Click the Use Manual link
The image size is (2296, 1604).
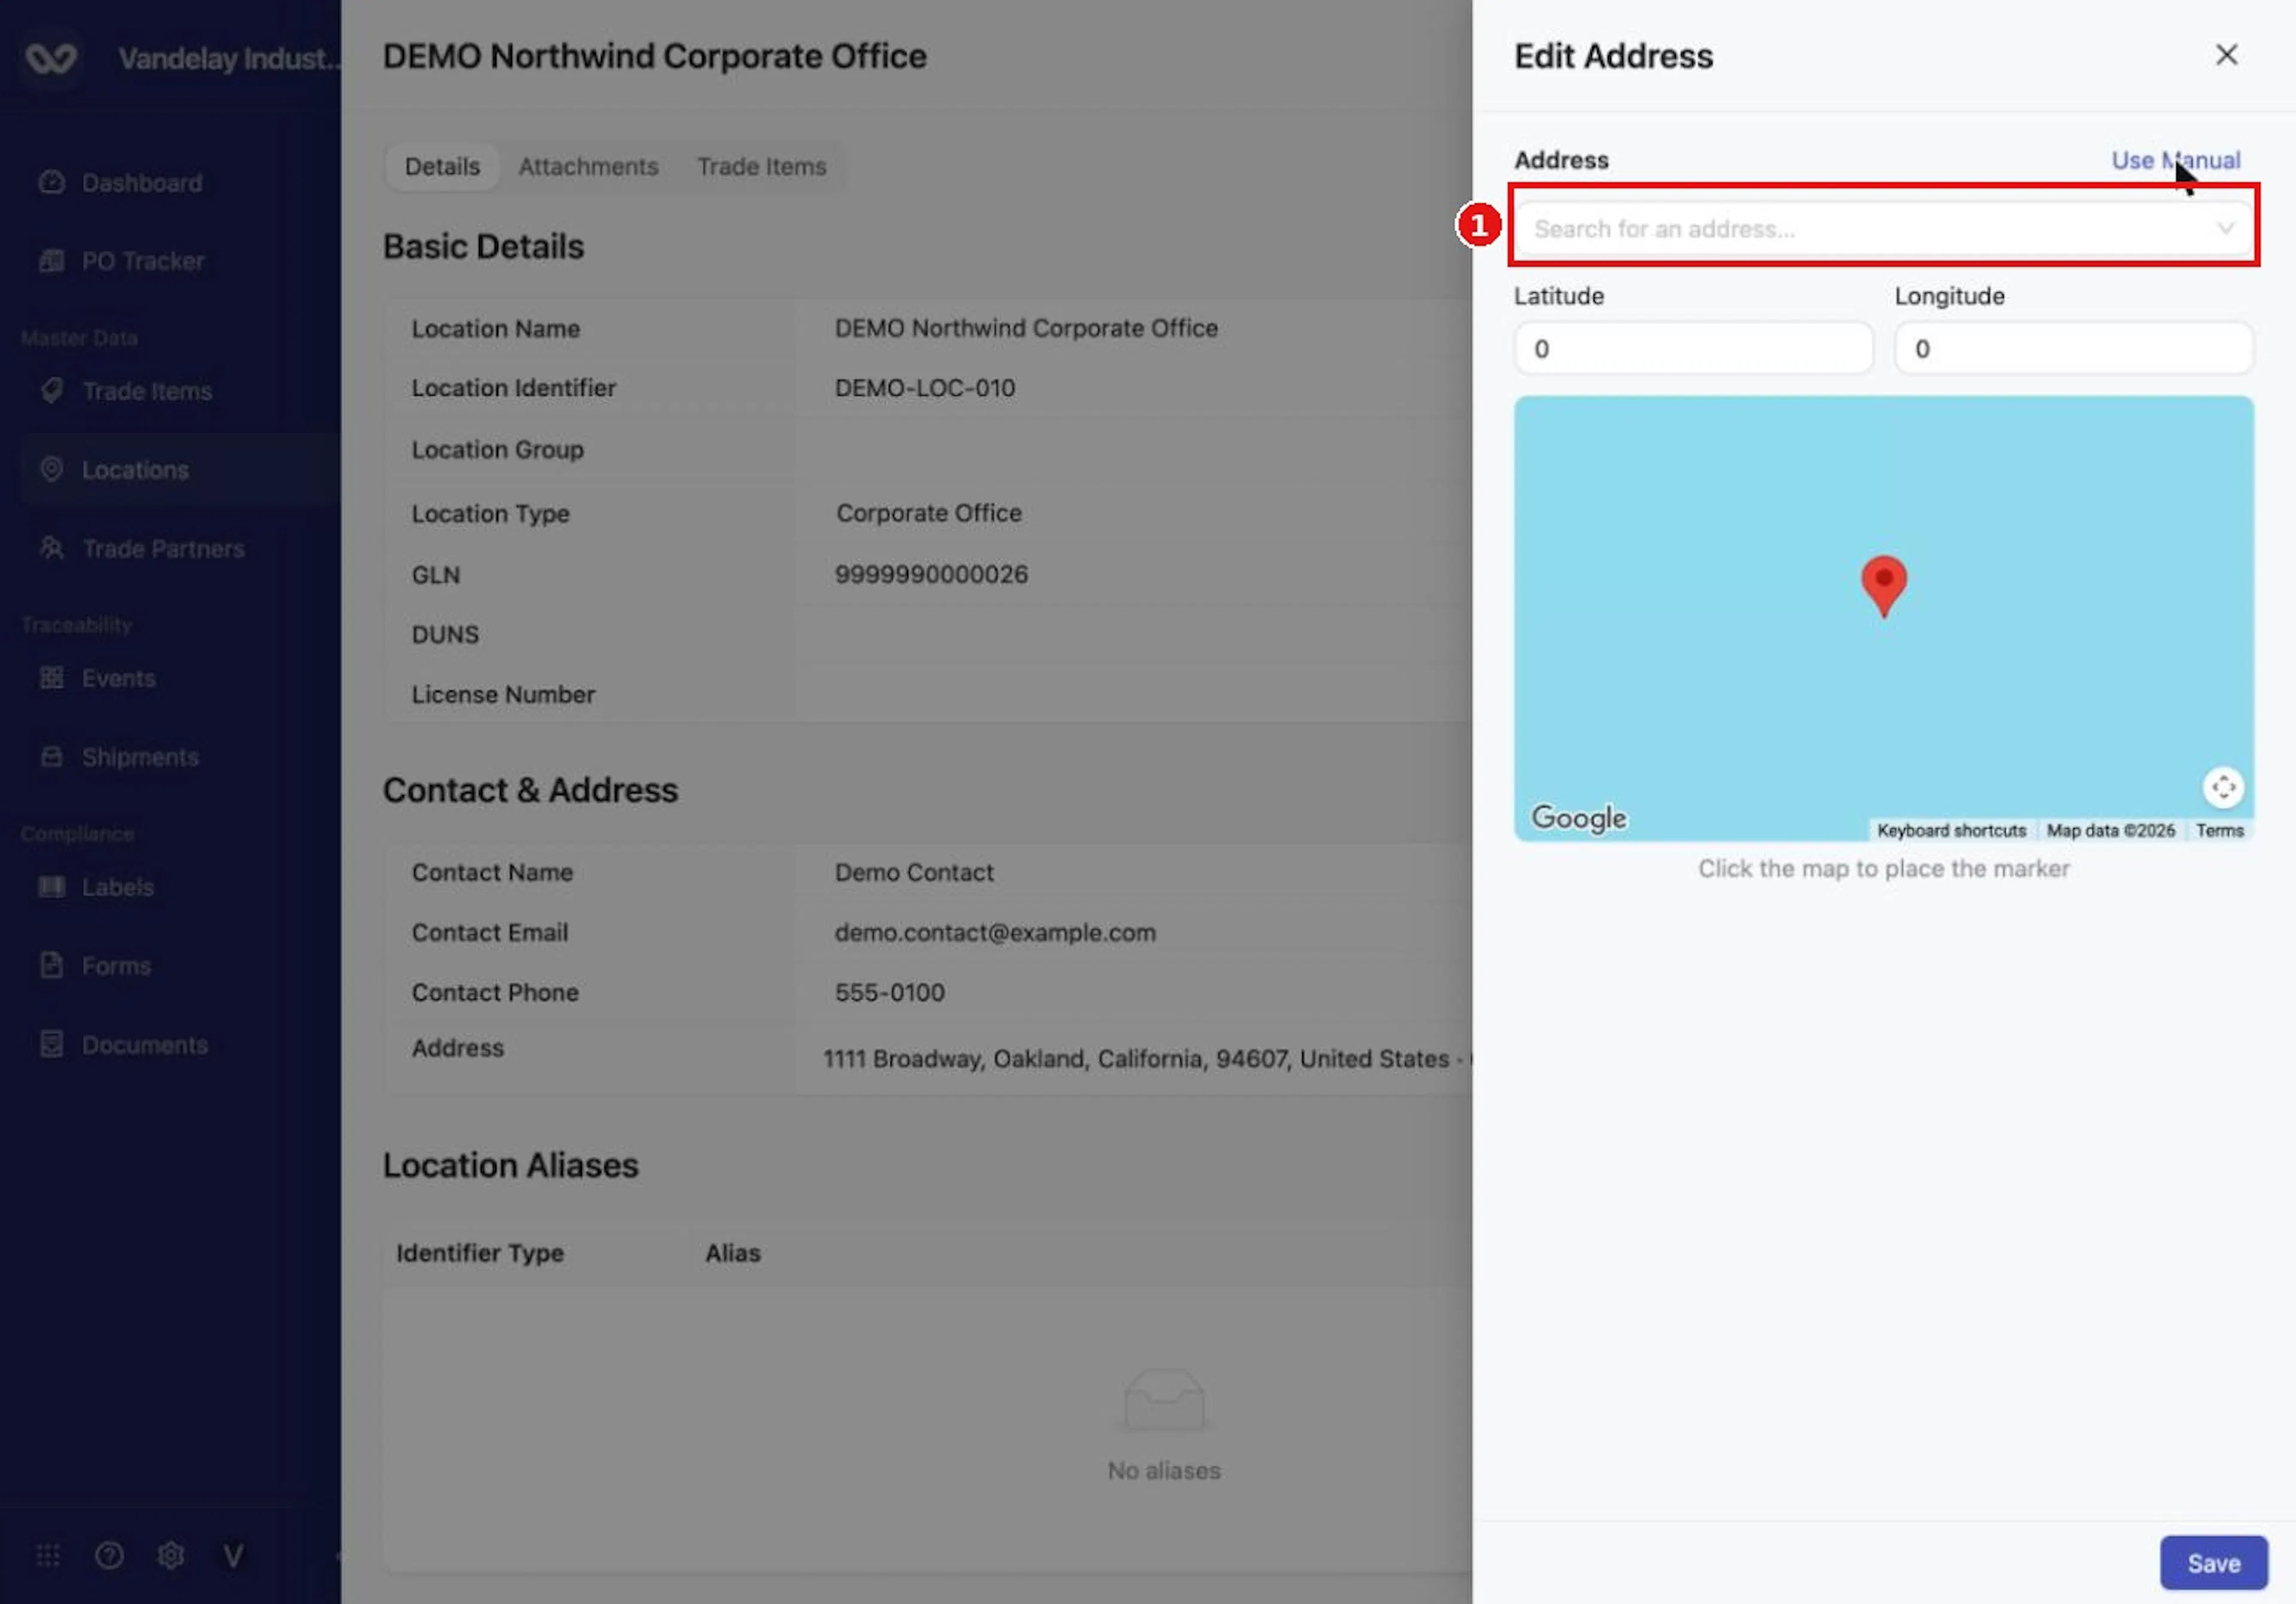(x=2175, y=161)
